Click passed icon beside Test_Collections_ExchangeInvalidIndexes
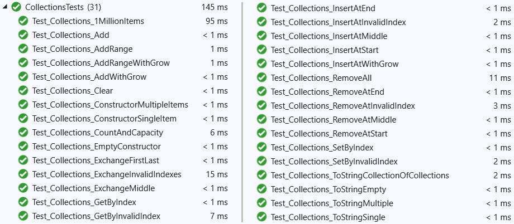514x224 pixels. click(x=23, y=174)
